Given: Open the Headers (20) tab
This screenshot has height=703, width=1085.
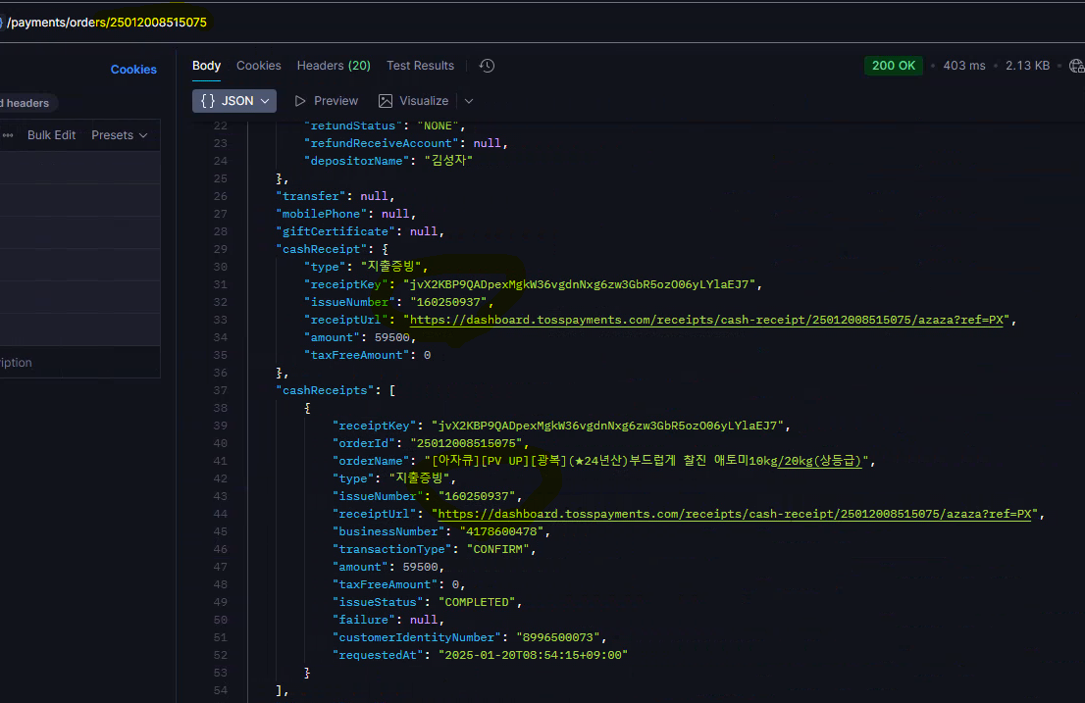Looking at the screenshot, I should point(334,66).
